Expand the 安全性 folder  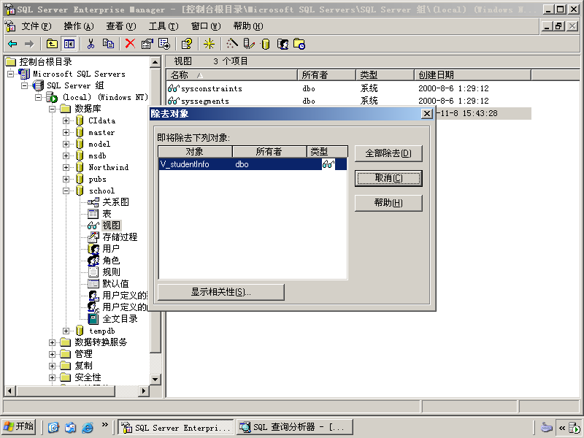click(x=52, y=377)
